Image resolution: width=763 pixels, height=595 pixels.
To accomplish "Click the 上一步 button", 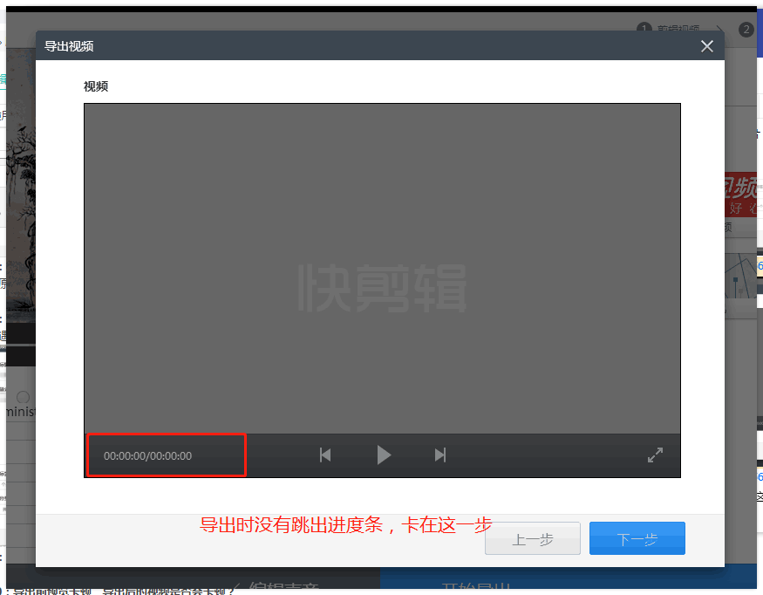I will [532, 538].
